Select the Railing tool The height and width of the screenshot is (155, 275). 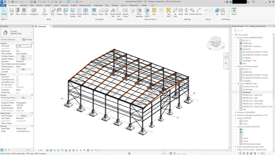point(94,12)
